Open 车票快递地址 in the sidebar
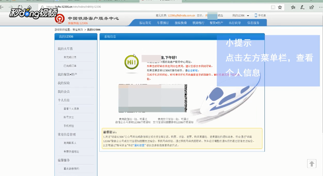This screenshot has width=323, height=176. pyautogui.click(x=71, y=152)
